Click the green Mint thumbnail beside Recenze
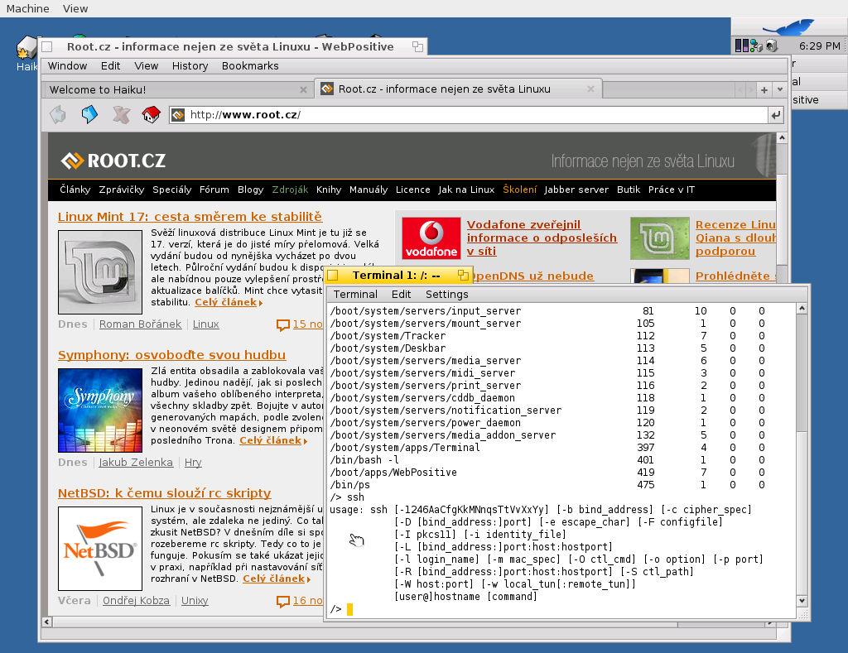The height and width of the screenshot is (653, 848). coord(660,238)
